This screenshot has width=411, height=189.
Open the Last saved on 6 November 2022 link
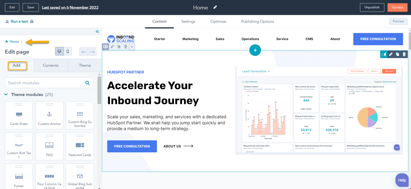pyautogui.click(x=70, y=7)
